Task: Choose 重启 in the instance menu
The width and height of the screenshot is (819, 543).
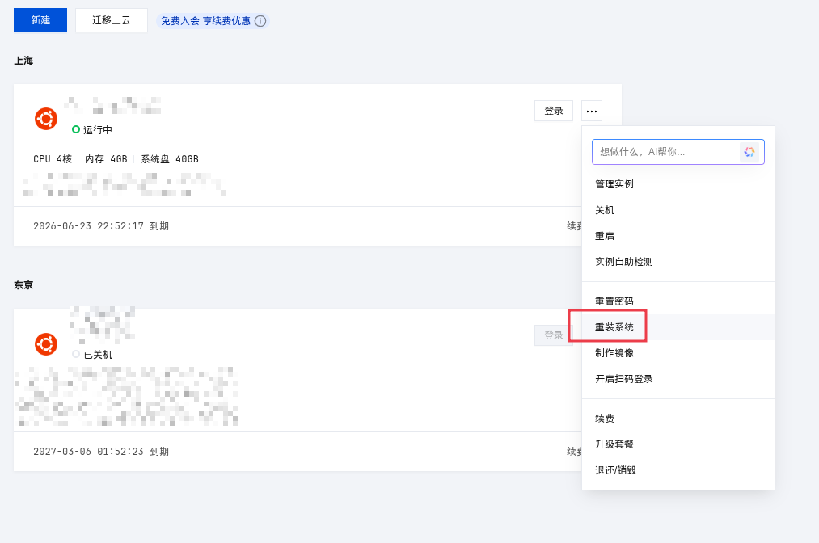Action: point(605,236)
